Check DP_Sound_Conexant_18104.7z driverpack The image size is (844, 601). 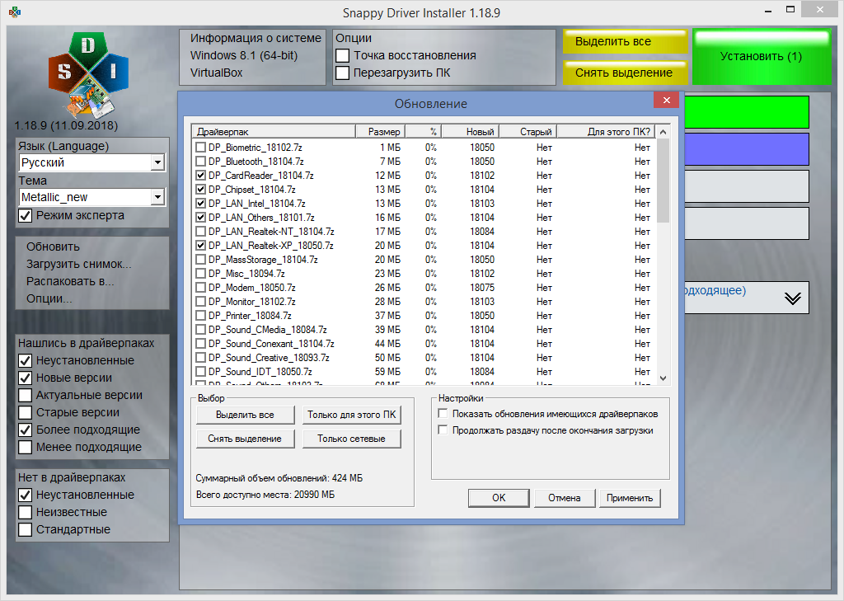[x=201, y=343]
